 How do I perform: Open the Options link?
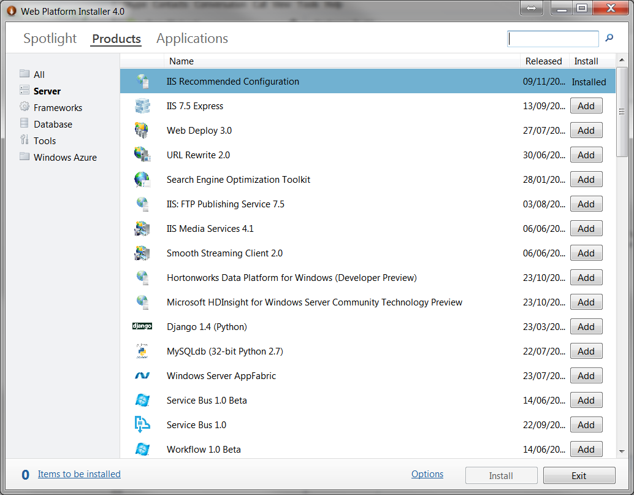(x=427, y=474)
